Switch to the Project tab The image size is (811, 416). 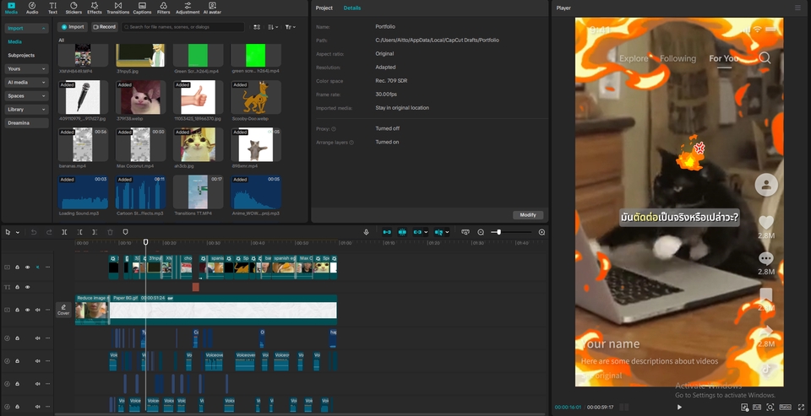[324, 8]
